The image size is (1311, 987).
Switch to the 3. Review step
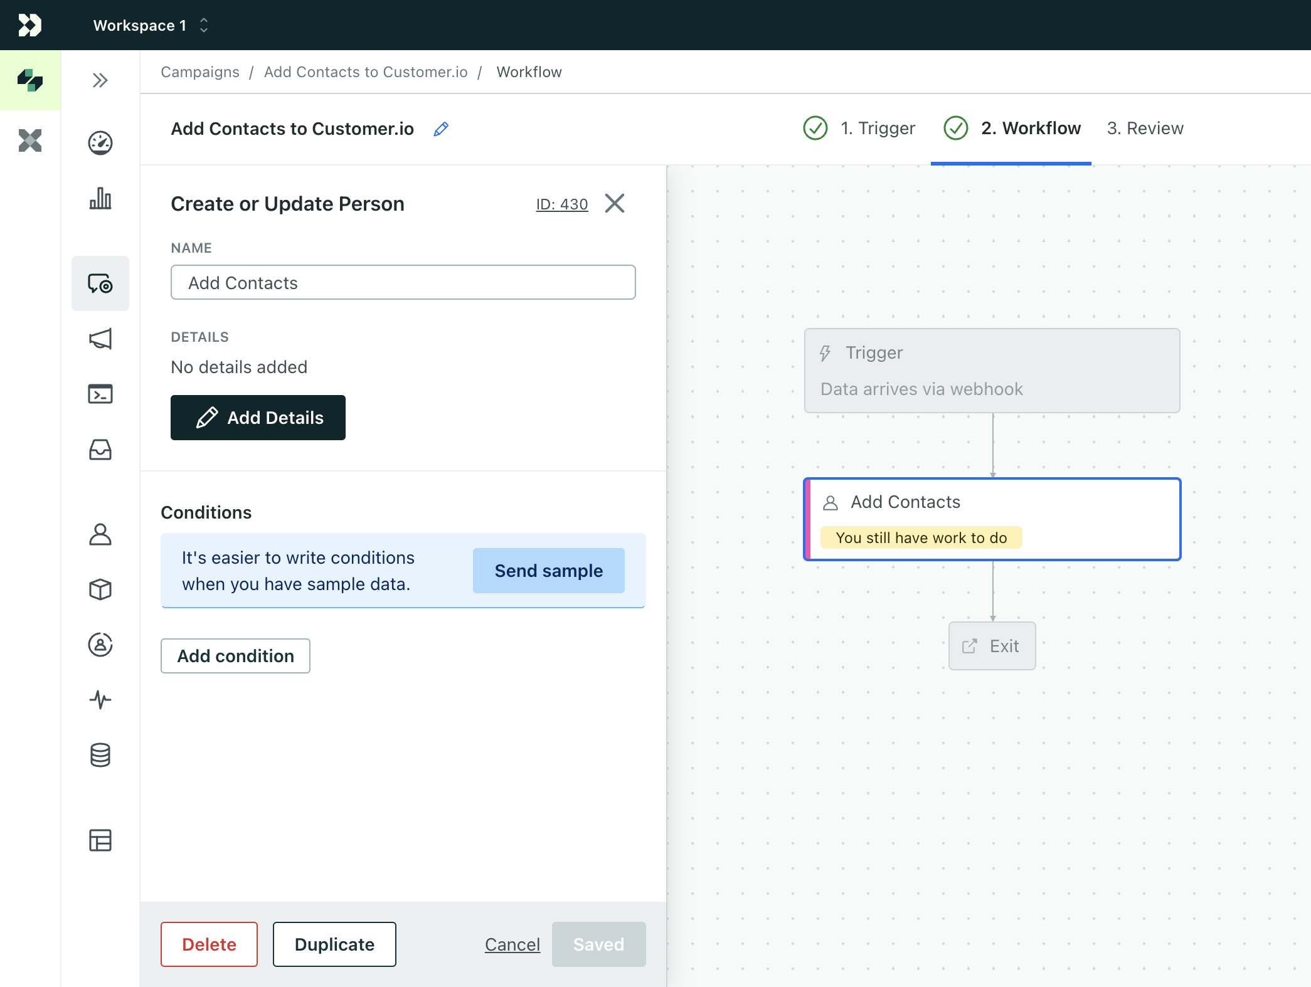coord(1145,129)
